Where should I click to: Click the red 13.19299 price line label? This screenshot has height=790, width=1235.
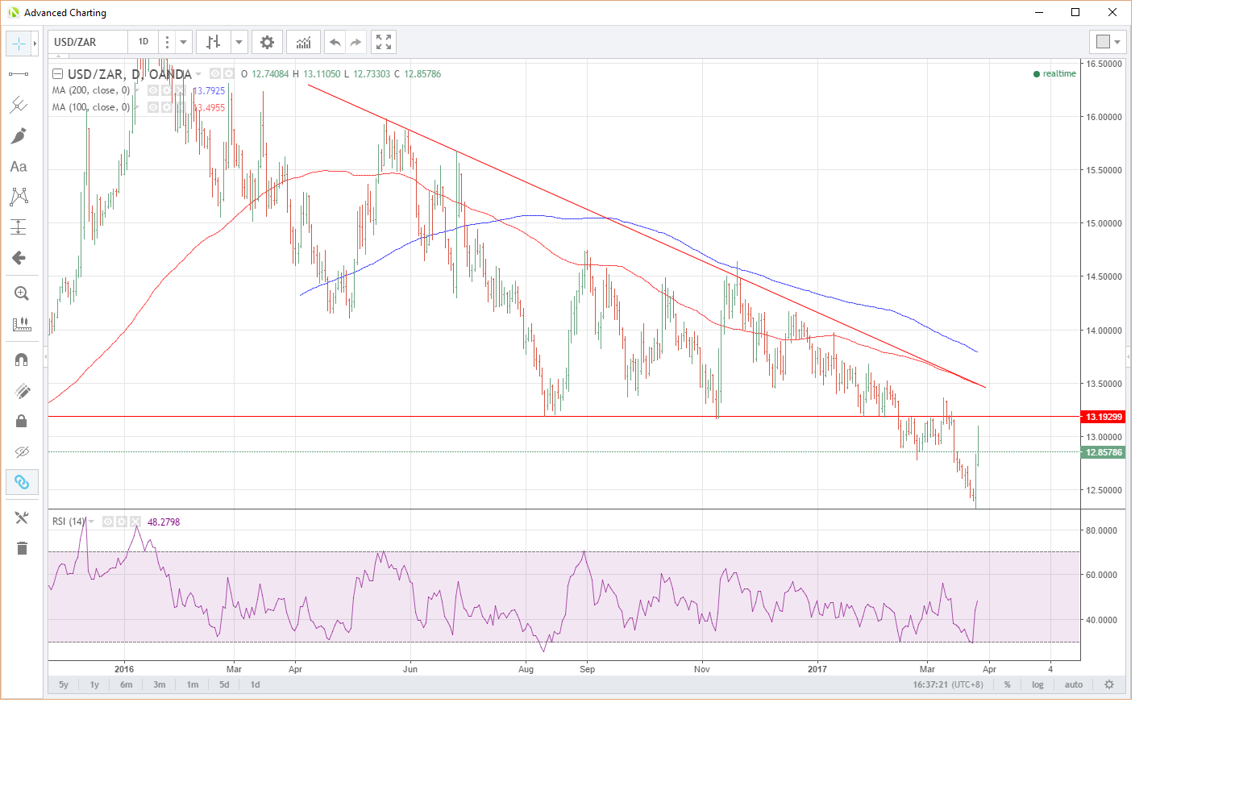pos(1104,417)
